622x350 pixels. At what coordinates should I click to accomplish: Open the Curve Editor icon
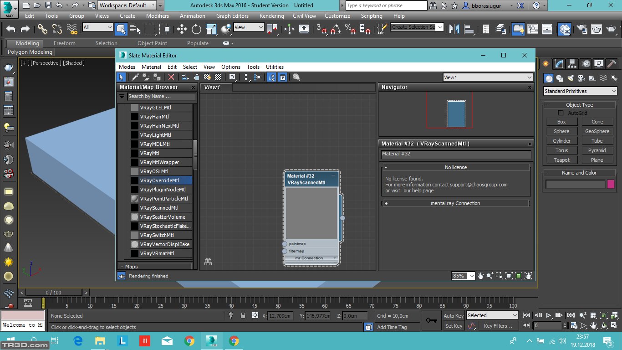532,29
